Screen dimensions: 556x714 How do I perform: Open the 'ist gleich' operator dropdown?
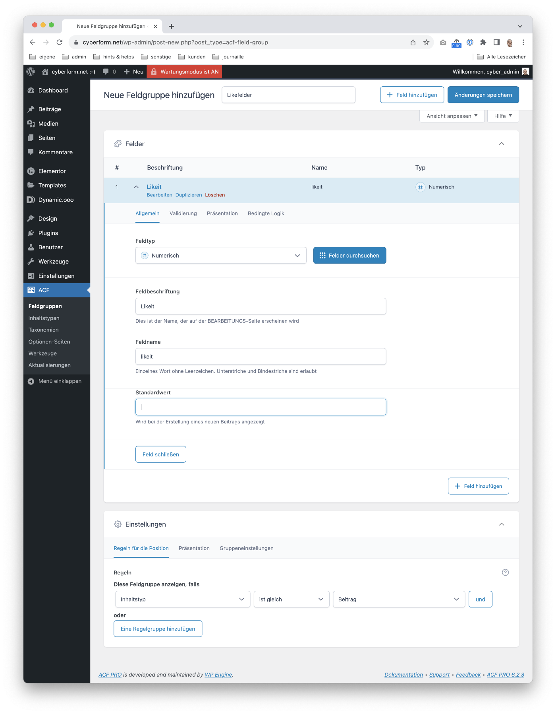(x=292, y=599)
